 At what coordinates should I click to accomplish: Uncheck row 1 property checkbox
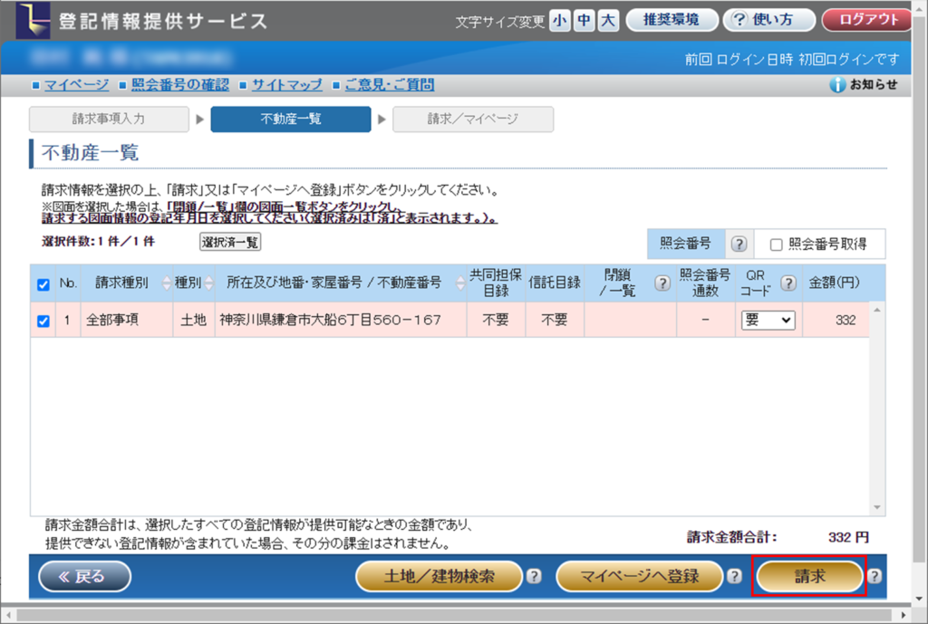click(x=43, y=321)
